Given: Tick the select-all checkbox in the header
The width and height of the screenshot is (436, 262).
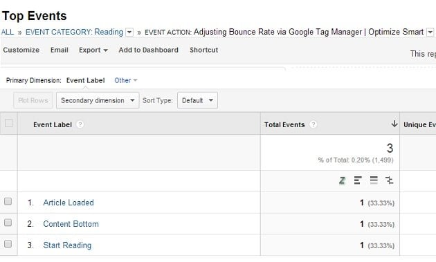Looking at the screenshot, I should (9, 123).
